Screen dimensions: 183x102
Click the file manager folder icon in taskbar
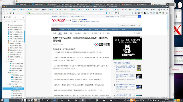55,100
